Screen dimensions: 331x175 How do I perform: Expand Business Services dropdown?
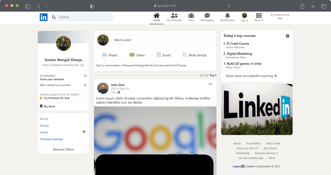click(267, 153)
